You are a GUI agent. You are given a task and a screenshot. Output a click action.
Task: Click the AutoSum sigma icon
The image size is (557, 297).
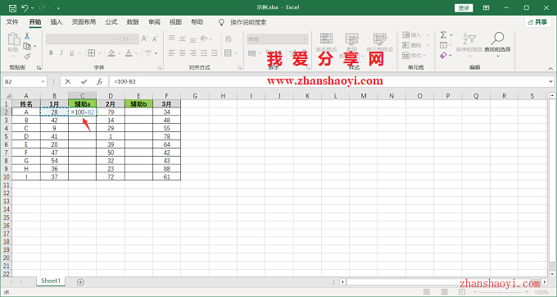coord(443,34)
